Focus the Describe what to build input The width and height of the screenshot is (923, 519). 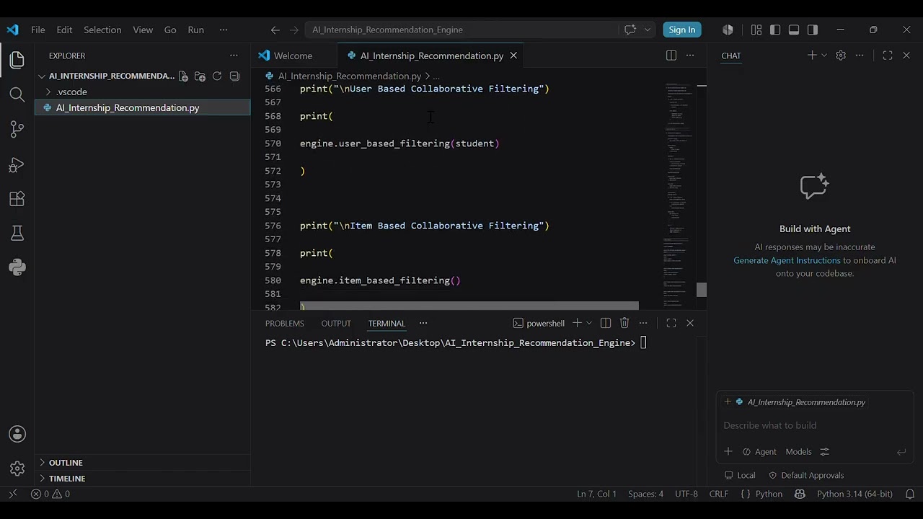pos(815,425)
